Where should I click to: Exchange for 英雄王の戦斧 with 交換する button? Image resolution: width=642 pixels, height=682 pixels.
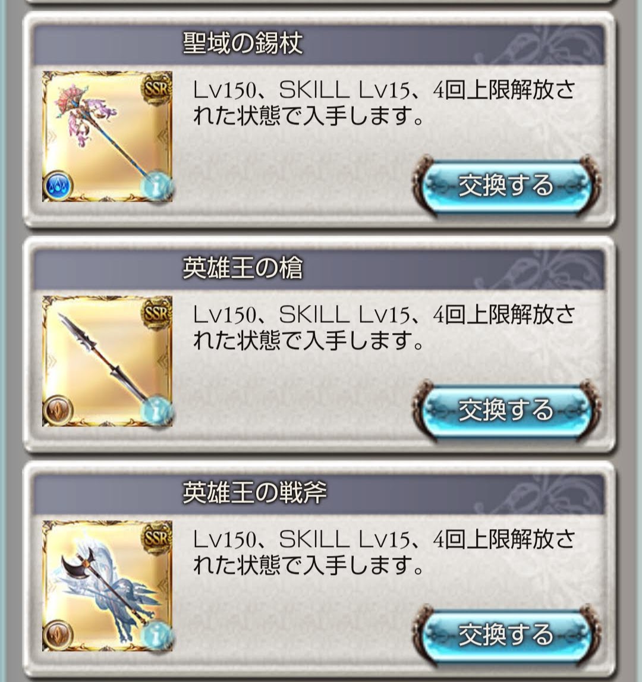(x=506, y=635)
